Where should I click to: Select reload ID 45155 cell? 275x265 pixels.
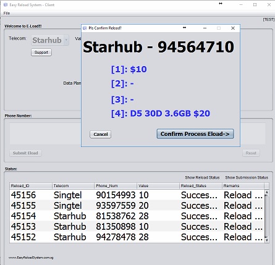31,206
